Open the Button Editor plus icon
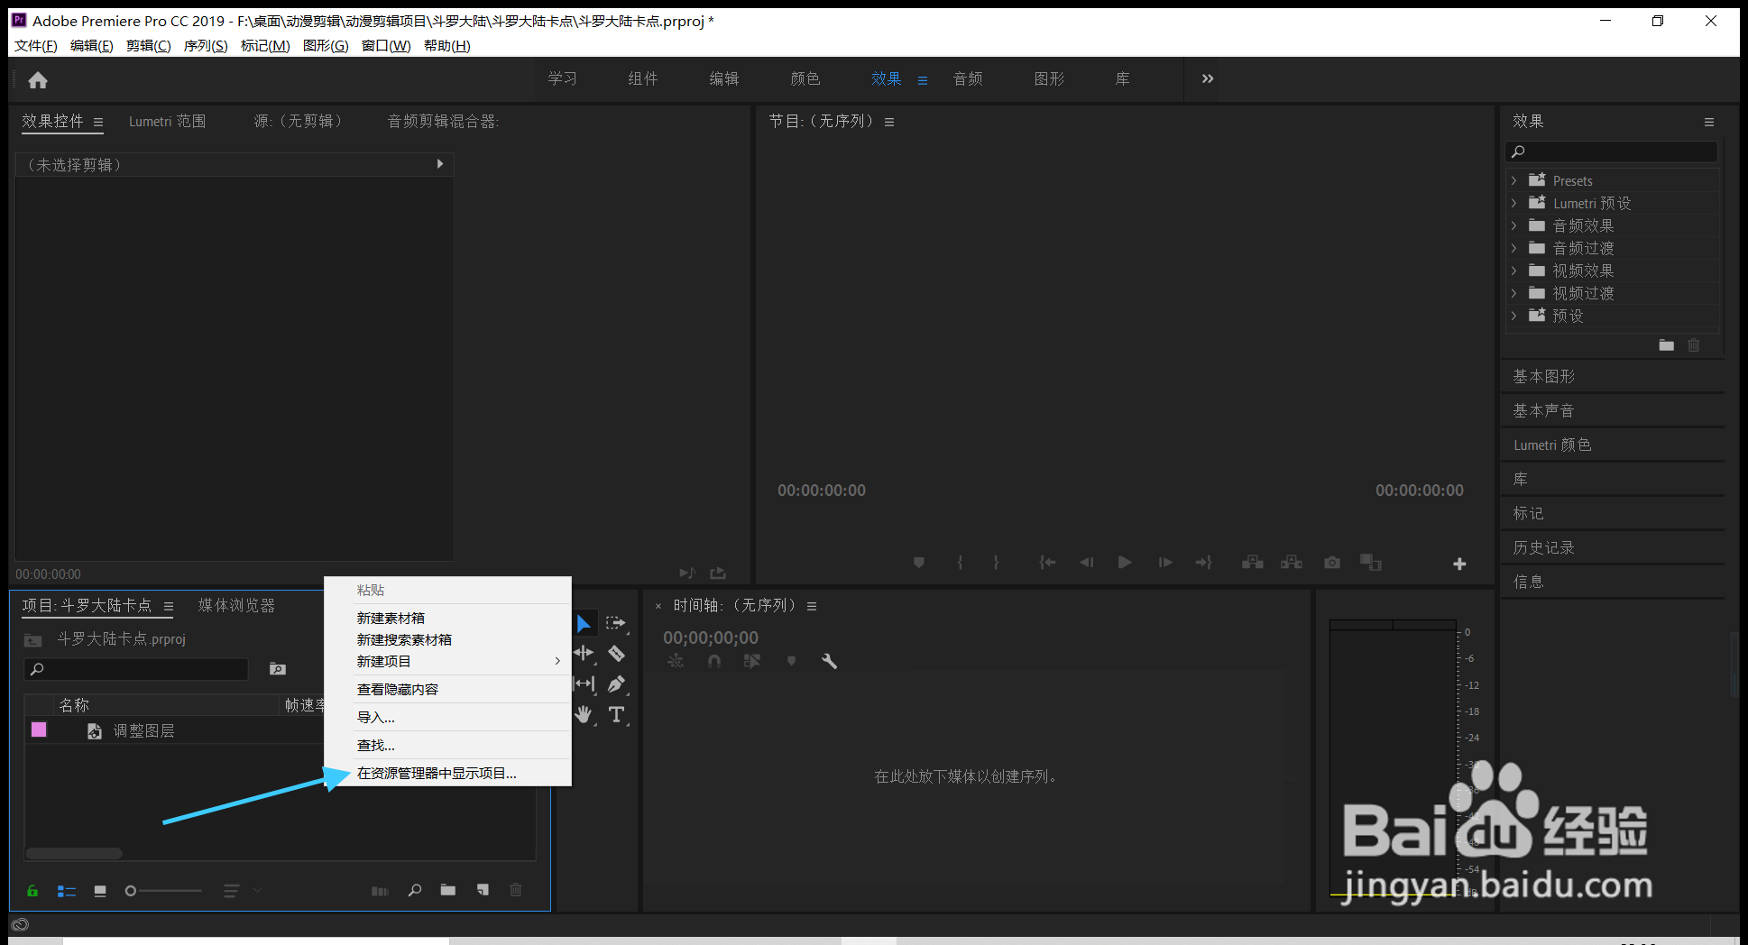 (1459, 564)
